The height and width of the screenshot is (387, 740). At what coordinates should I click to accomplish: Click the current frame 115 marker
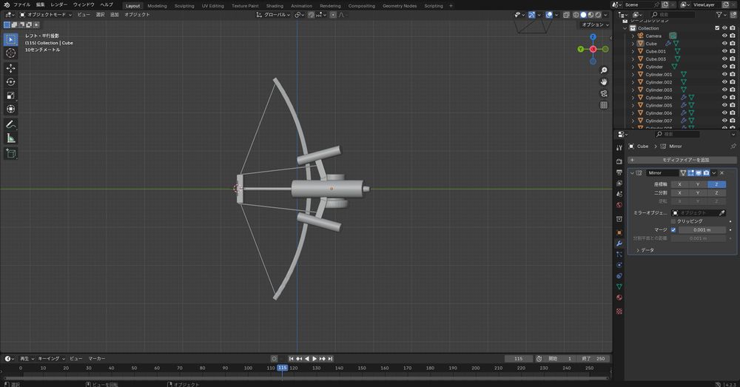282,368
